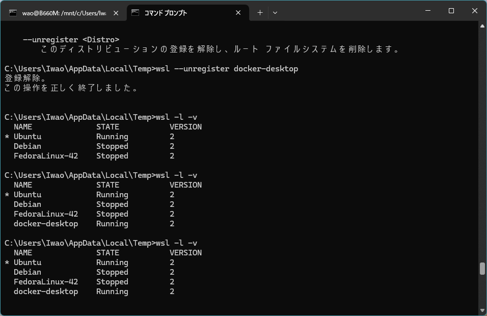
Task: Click the empty tab bar area
Action: (348, 12)
